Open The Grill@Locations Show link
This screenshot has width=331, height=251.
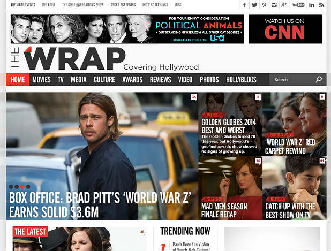pos(83,5)
